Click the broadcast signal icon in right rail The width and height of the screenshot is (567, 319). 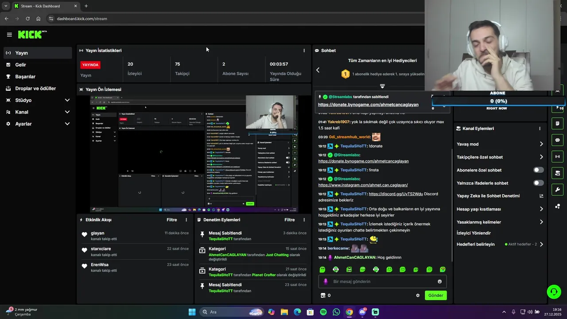[558, 156]
